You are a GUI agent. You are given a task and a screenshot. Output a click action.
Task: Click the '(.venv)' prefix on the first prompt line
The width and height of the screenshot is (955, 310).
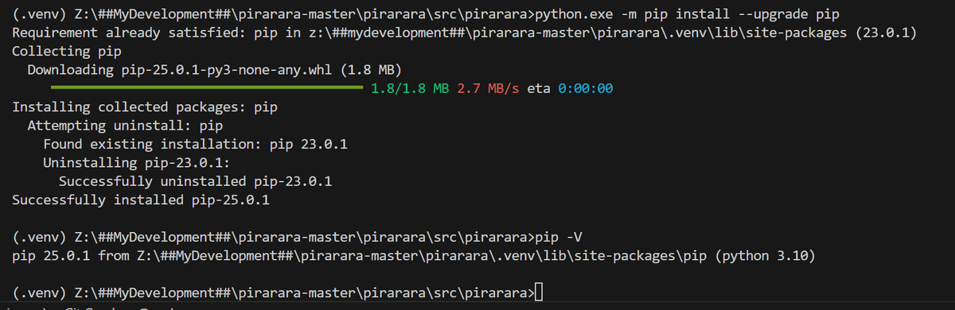click(x=38, y=15)
